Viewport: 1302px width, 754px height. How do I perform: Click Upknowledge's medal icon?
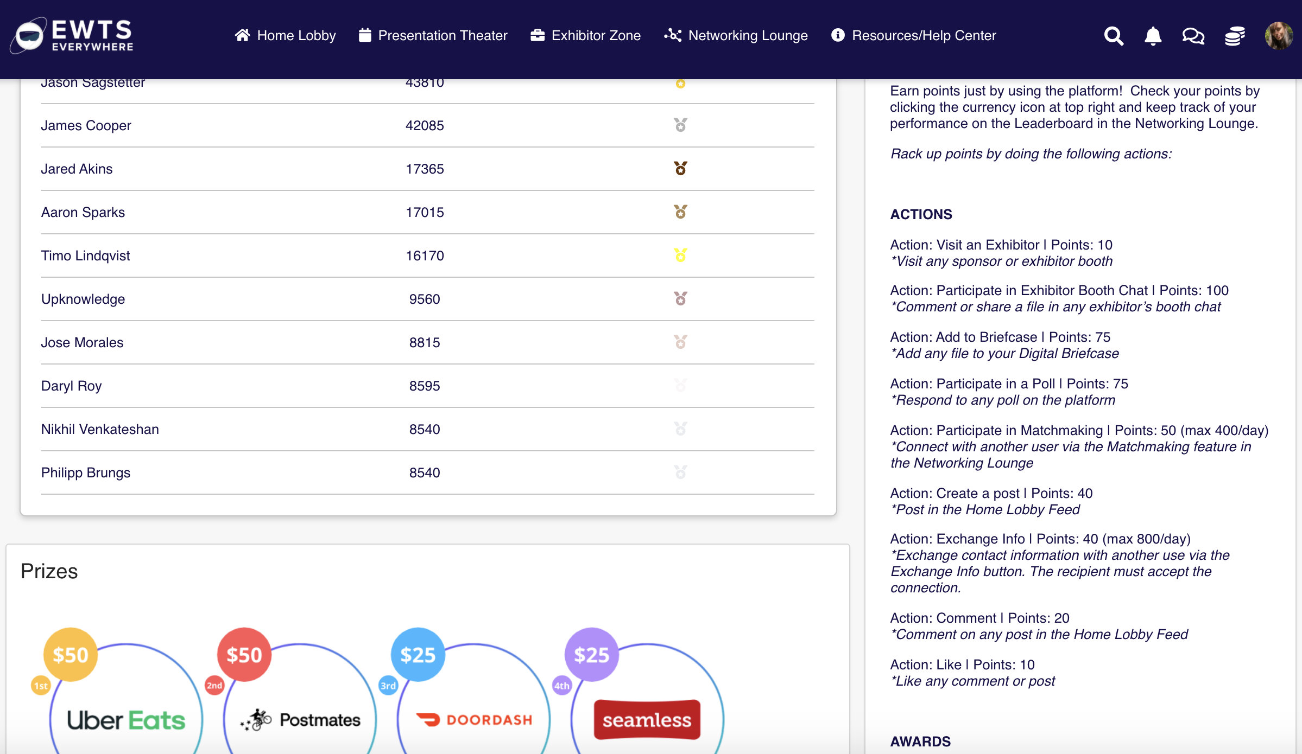click(x=680, y=298)
